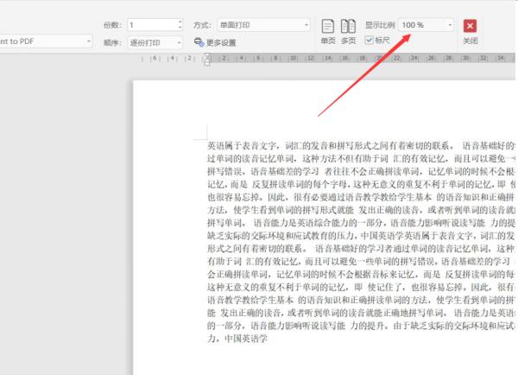The height and width of the screenshot is (375, 518).
Task: Switch to multi-page (多页) view
Action: click(x=348, y=31)
